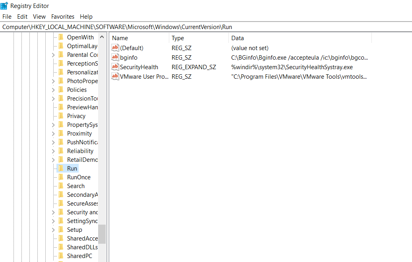Click the SecurityHealthSystray.exe data value
This screenshot has height=262, width=412.
pos(292,67)
